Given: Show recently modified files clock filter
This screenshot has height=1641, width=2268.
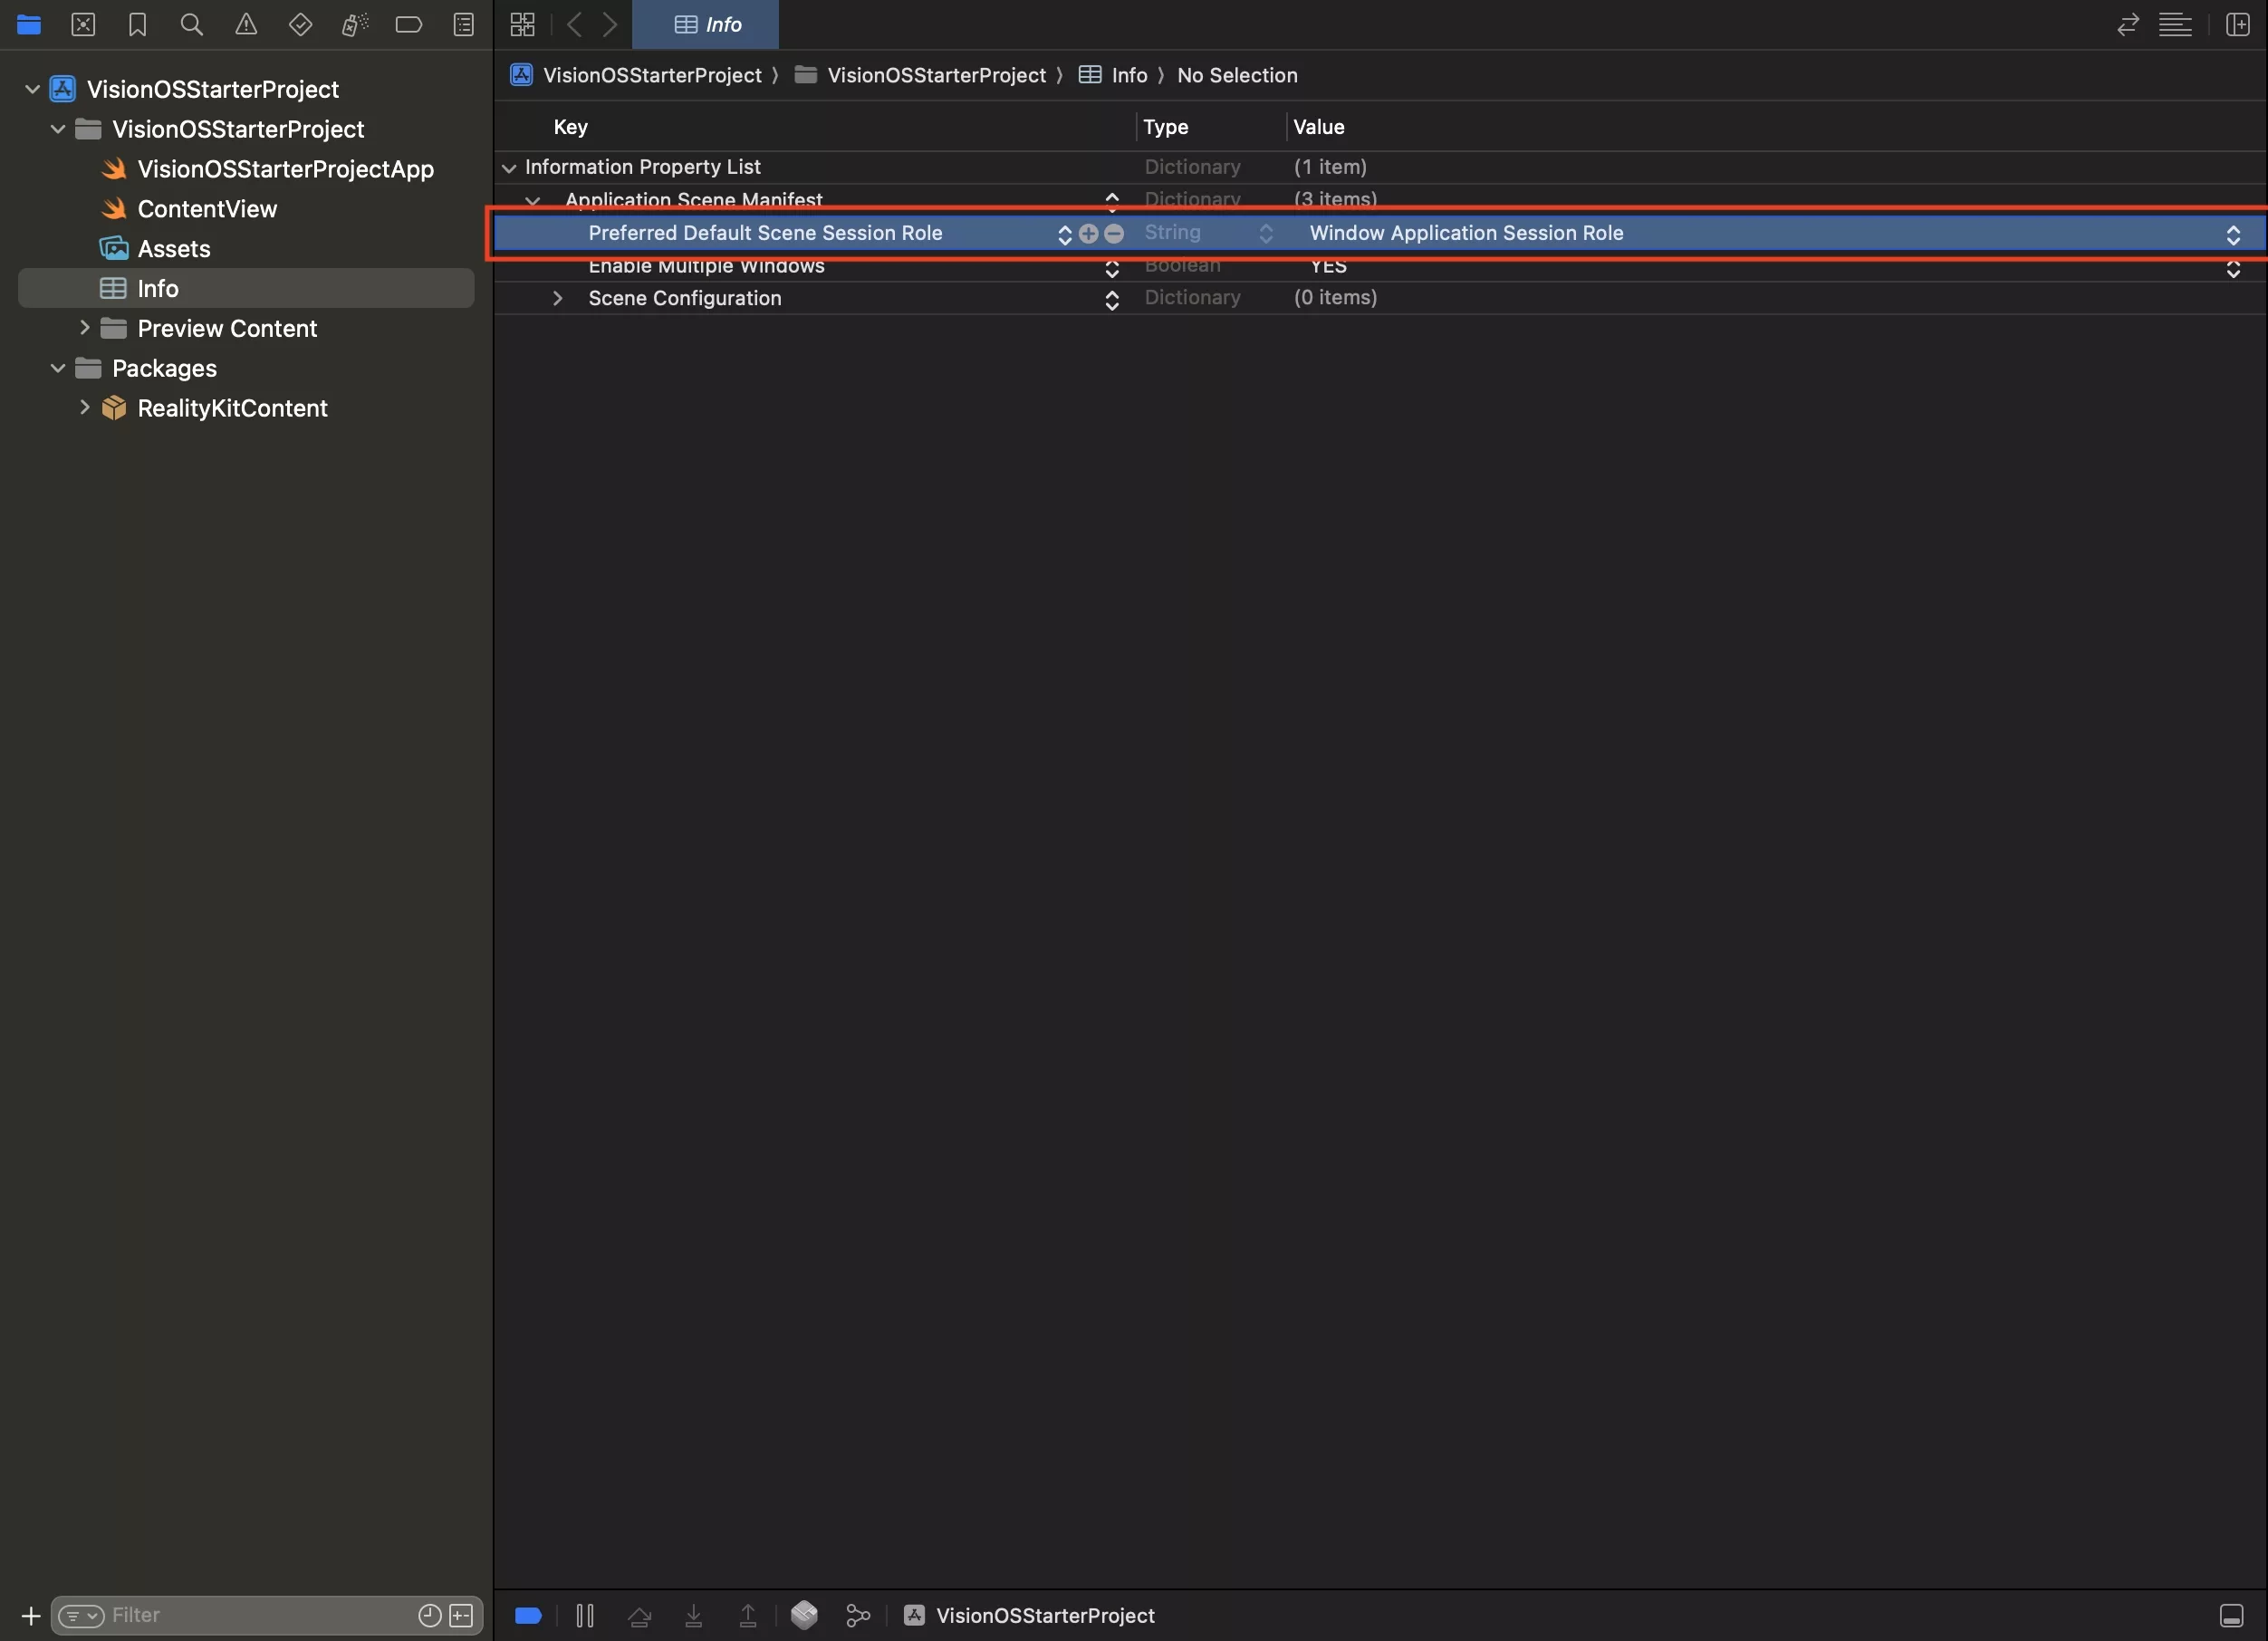Looking at the screenshot, I should 430,1615.
